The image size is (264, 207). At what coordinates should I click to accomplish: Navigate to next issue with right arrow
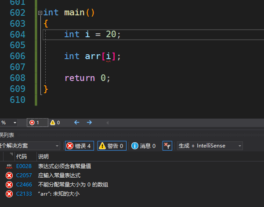point(90,123)
